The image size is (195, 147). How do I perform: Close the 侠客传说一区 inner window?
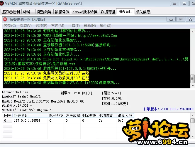tap(190, 19)
